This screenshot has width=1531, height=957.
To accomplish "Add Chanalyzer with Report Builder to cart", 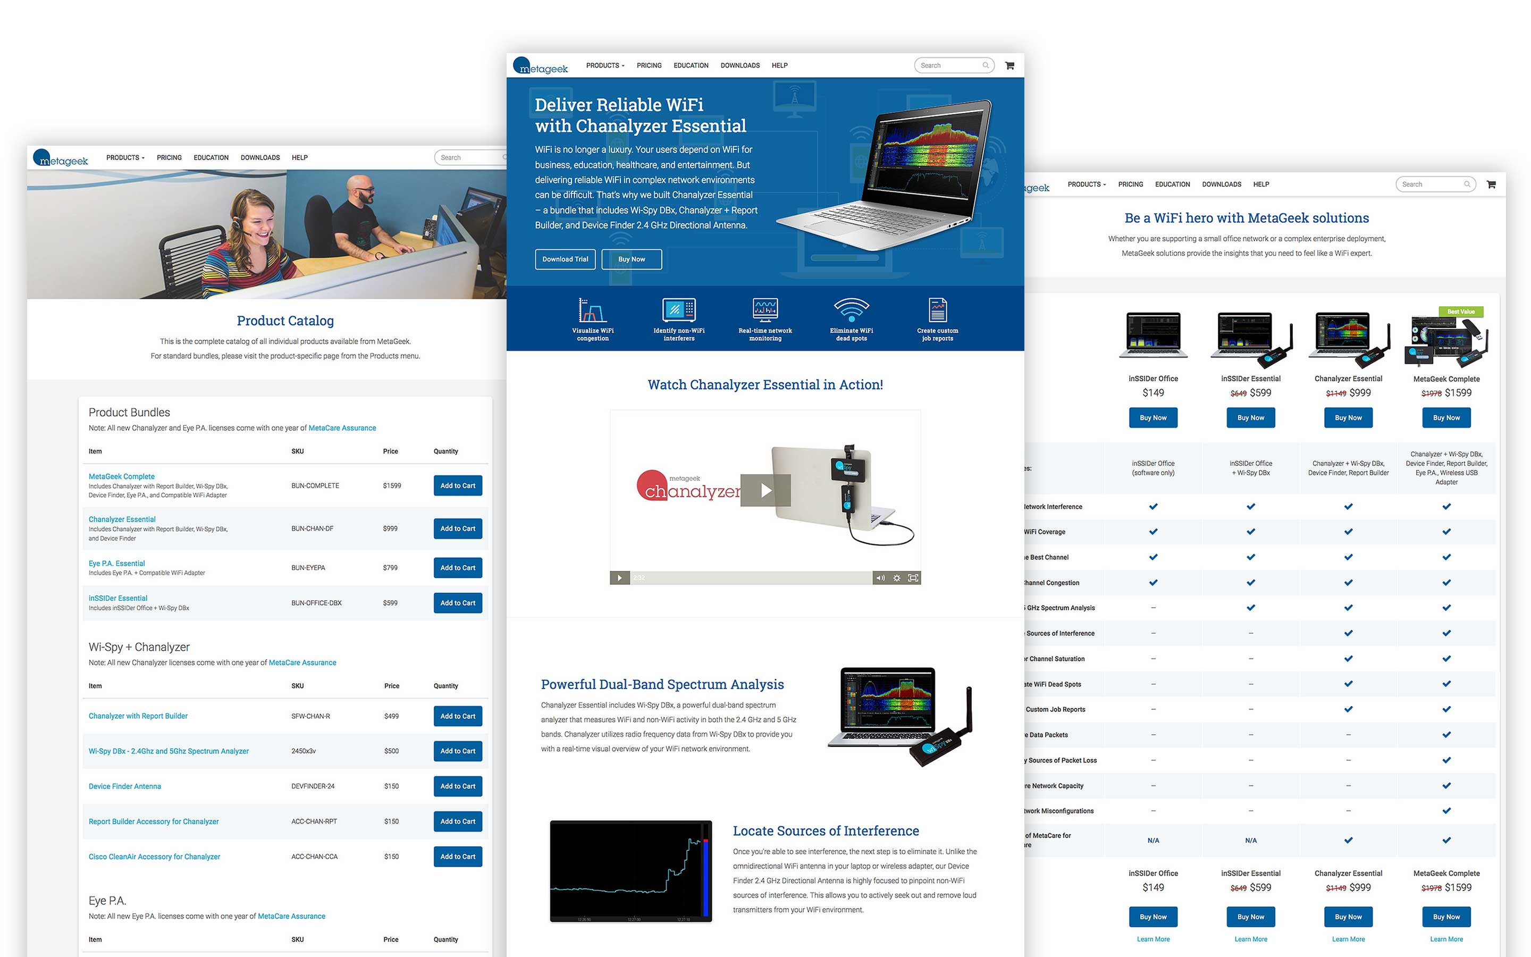I will click(457, 717).
